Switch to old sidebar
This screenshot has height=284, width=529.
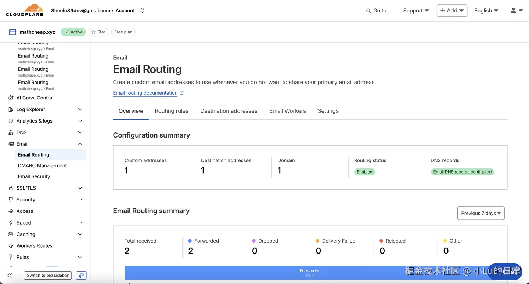click(48, 275)
